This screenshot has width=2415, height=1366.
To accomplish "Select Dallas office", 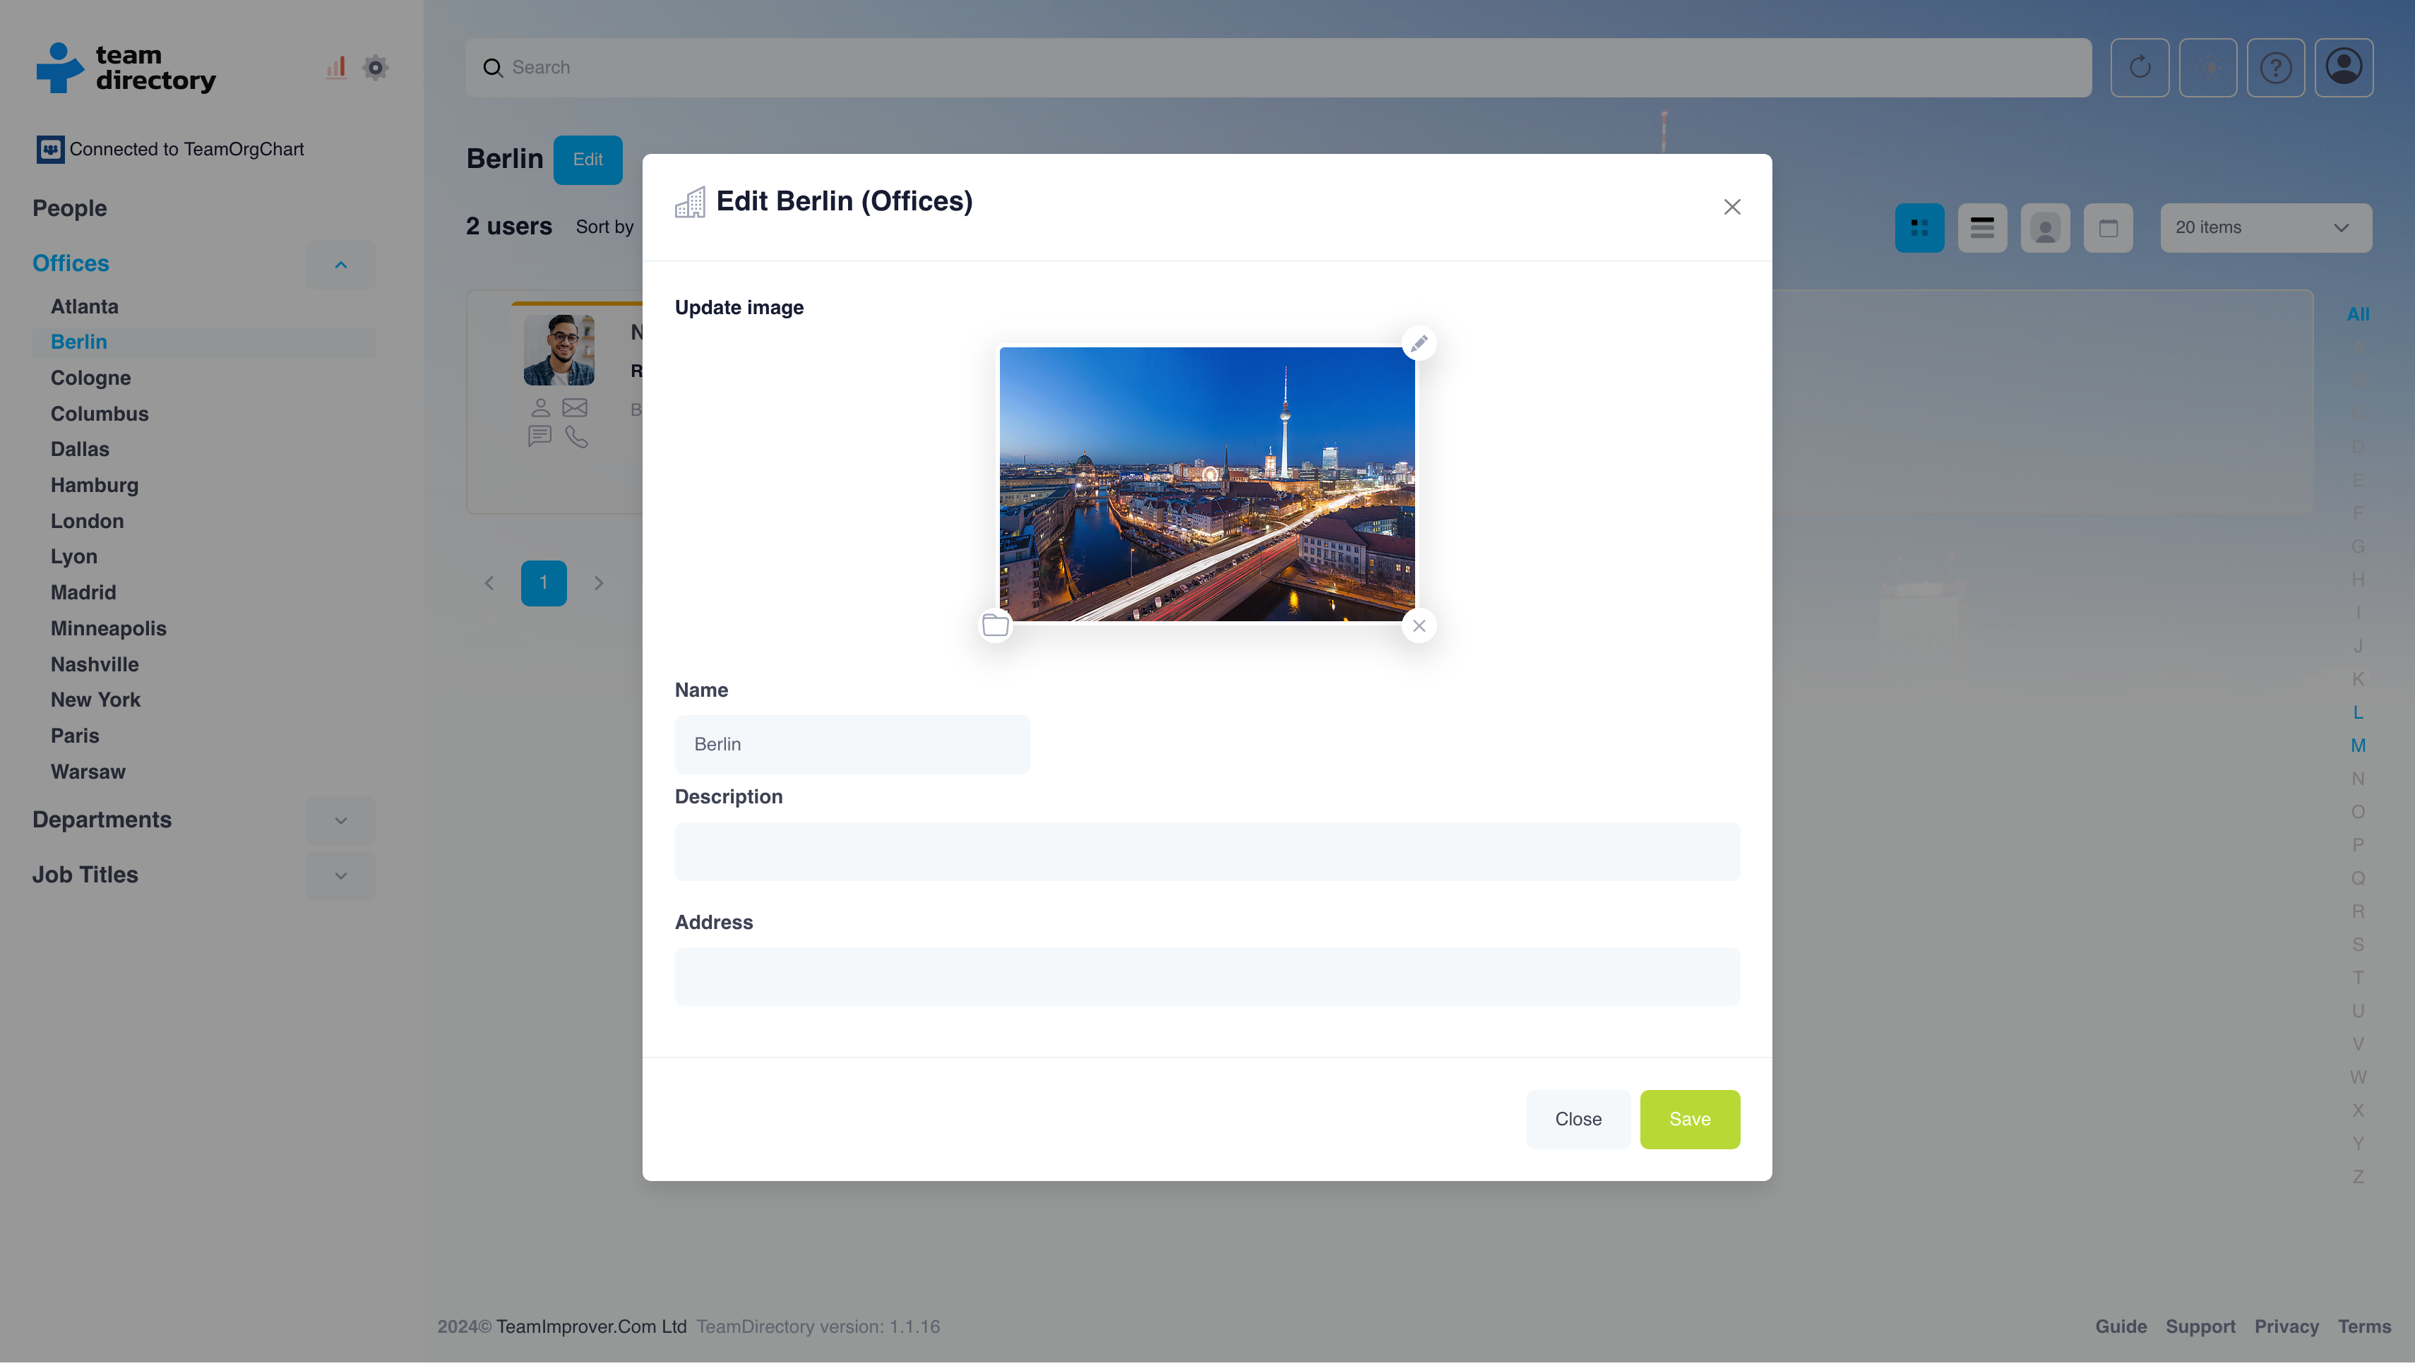I will [x=80, y=450].
